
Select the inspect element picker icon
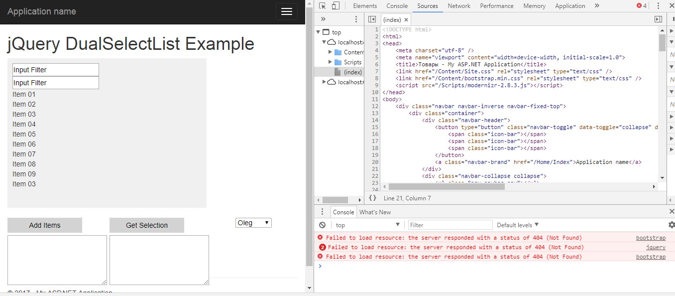tap(323, 6)
